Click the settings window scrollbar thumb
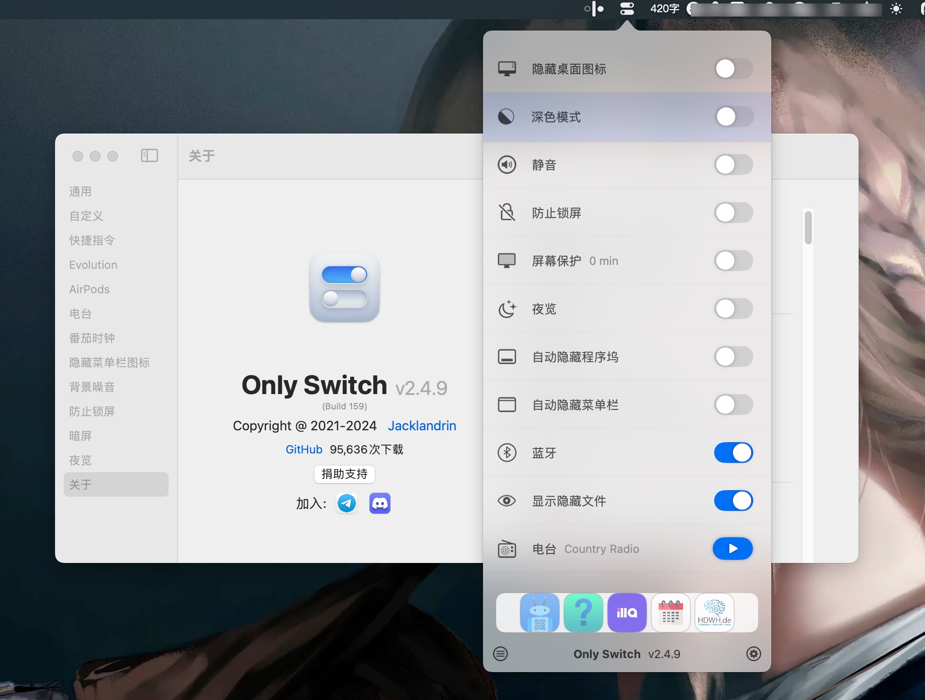 coord(808,228)
